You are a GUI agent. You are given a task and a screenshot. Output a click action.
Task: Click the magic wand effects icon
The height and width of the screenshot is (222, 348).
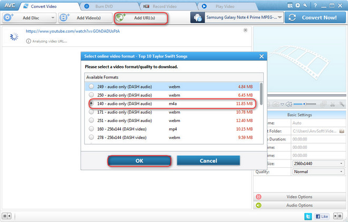(342, 104)
